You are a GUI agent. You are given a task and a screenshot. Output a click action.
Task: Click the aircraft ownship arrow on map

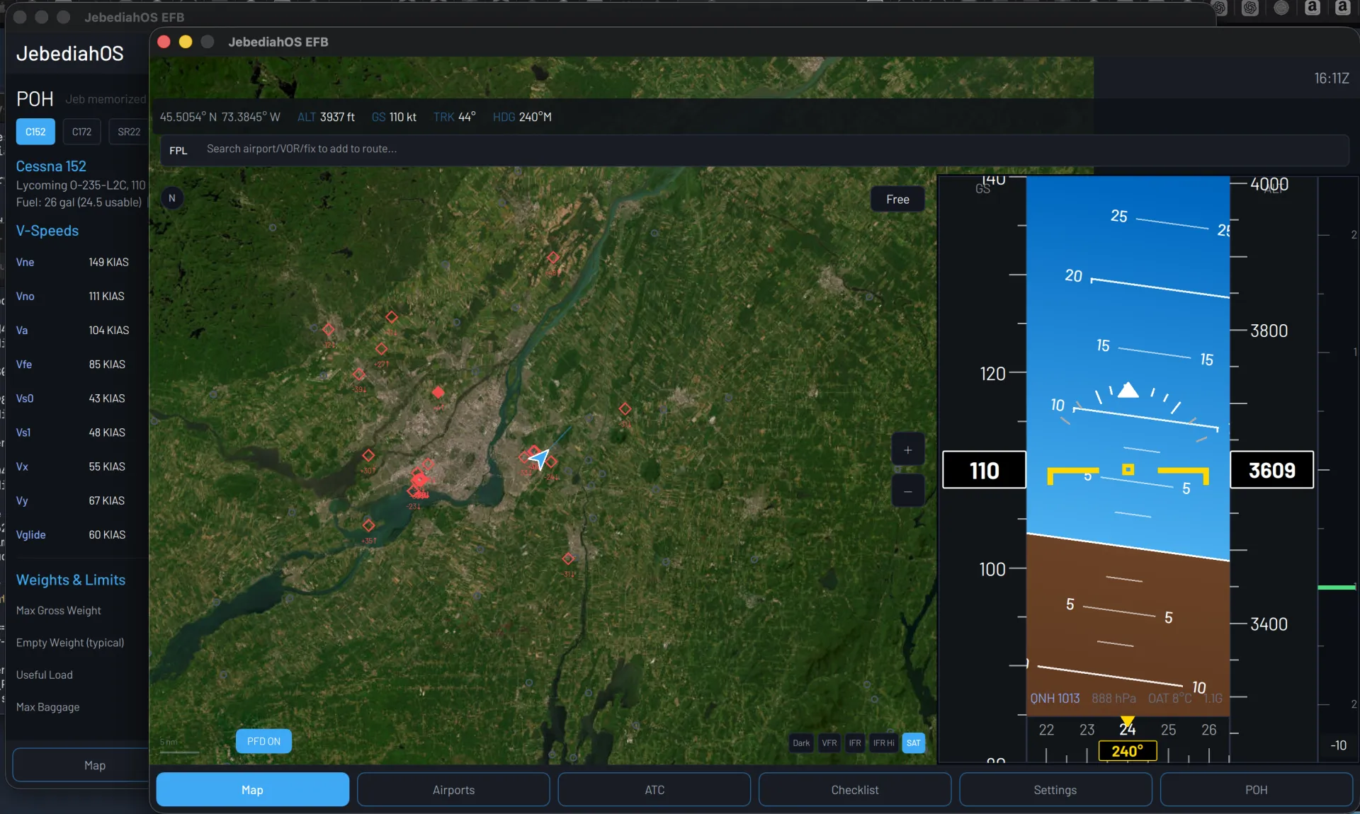point(539,460)
